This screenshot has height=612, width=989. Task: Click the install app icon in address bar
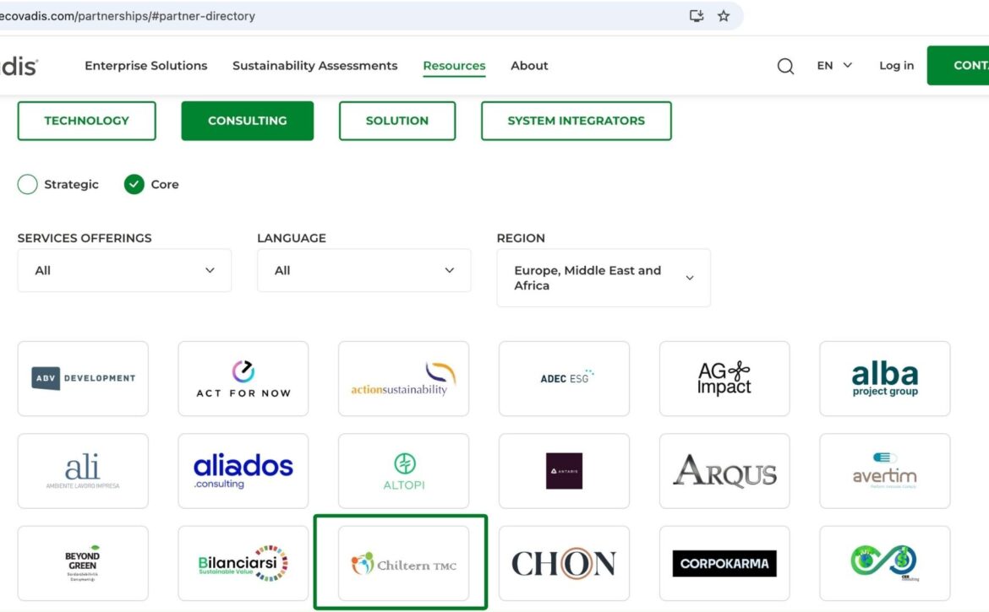click(x=697, y=16)
